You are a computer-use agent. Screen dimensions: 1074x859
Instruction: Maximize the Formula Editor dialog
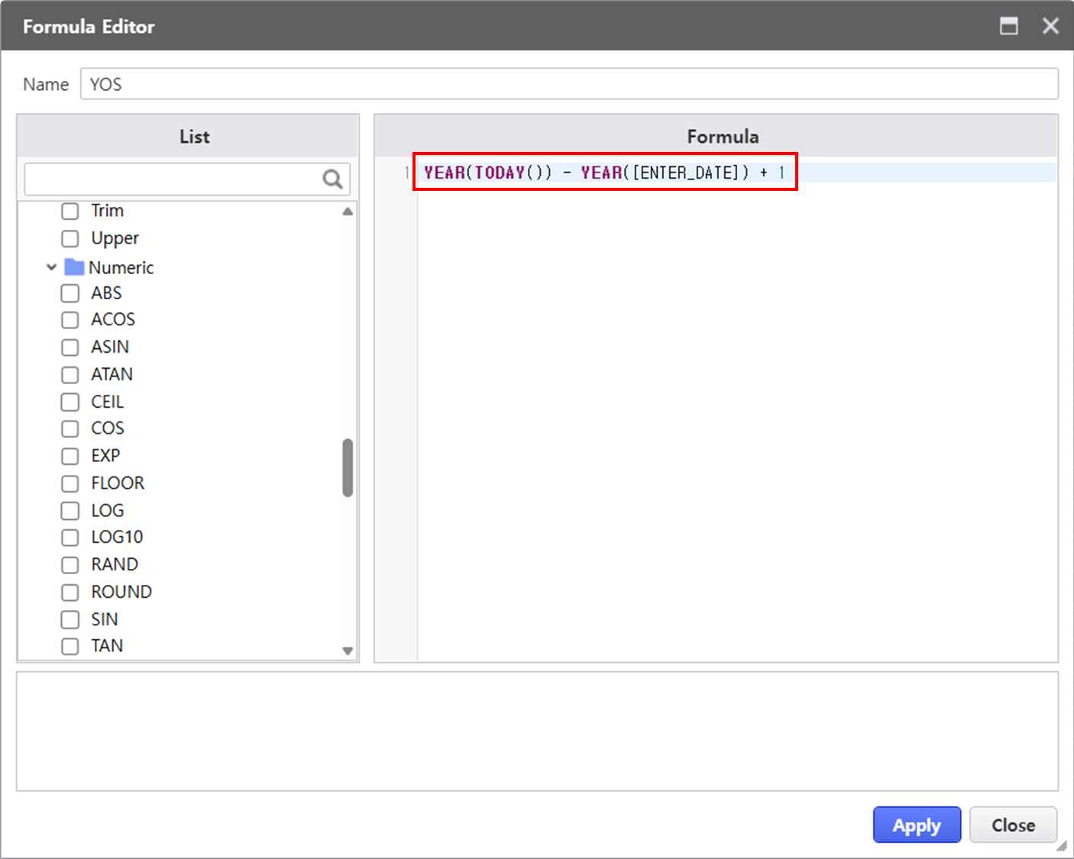pyautogui.click(x=1009, y=26)
